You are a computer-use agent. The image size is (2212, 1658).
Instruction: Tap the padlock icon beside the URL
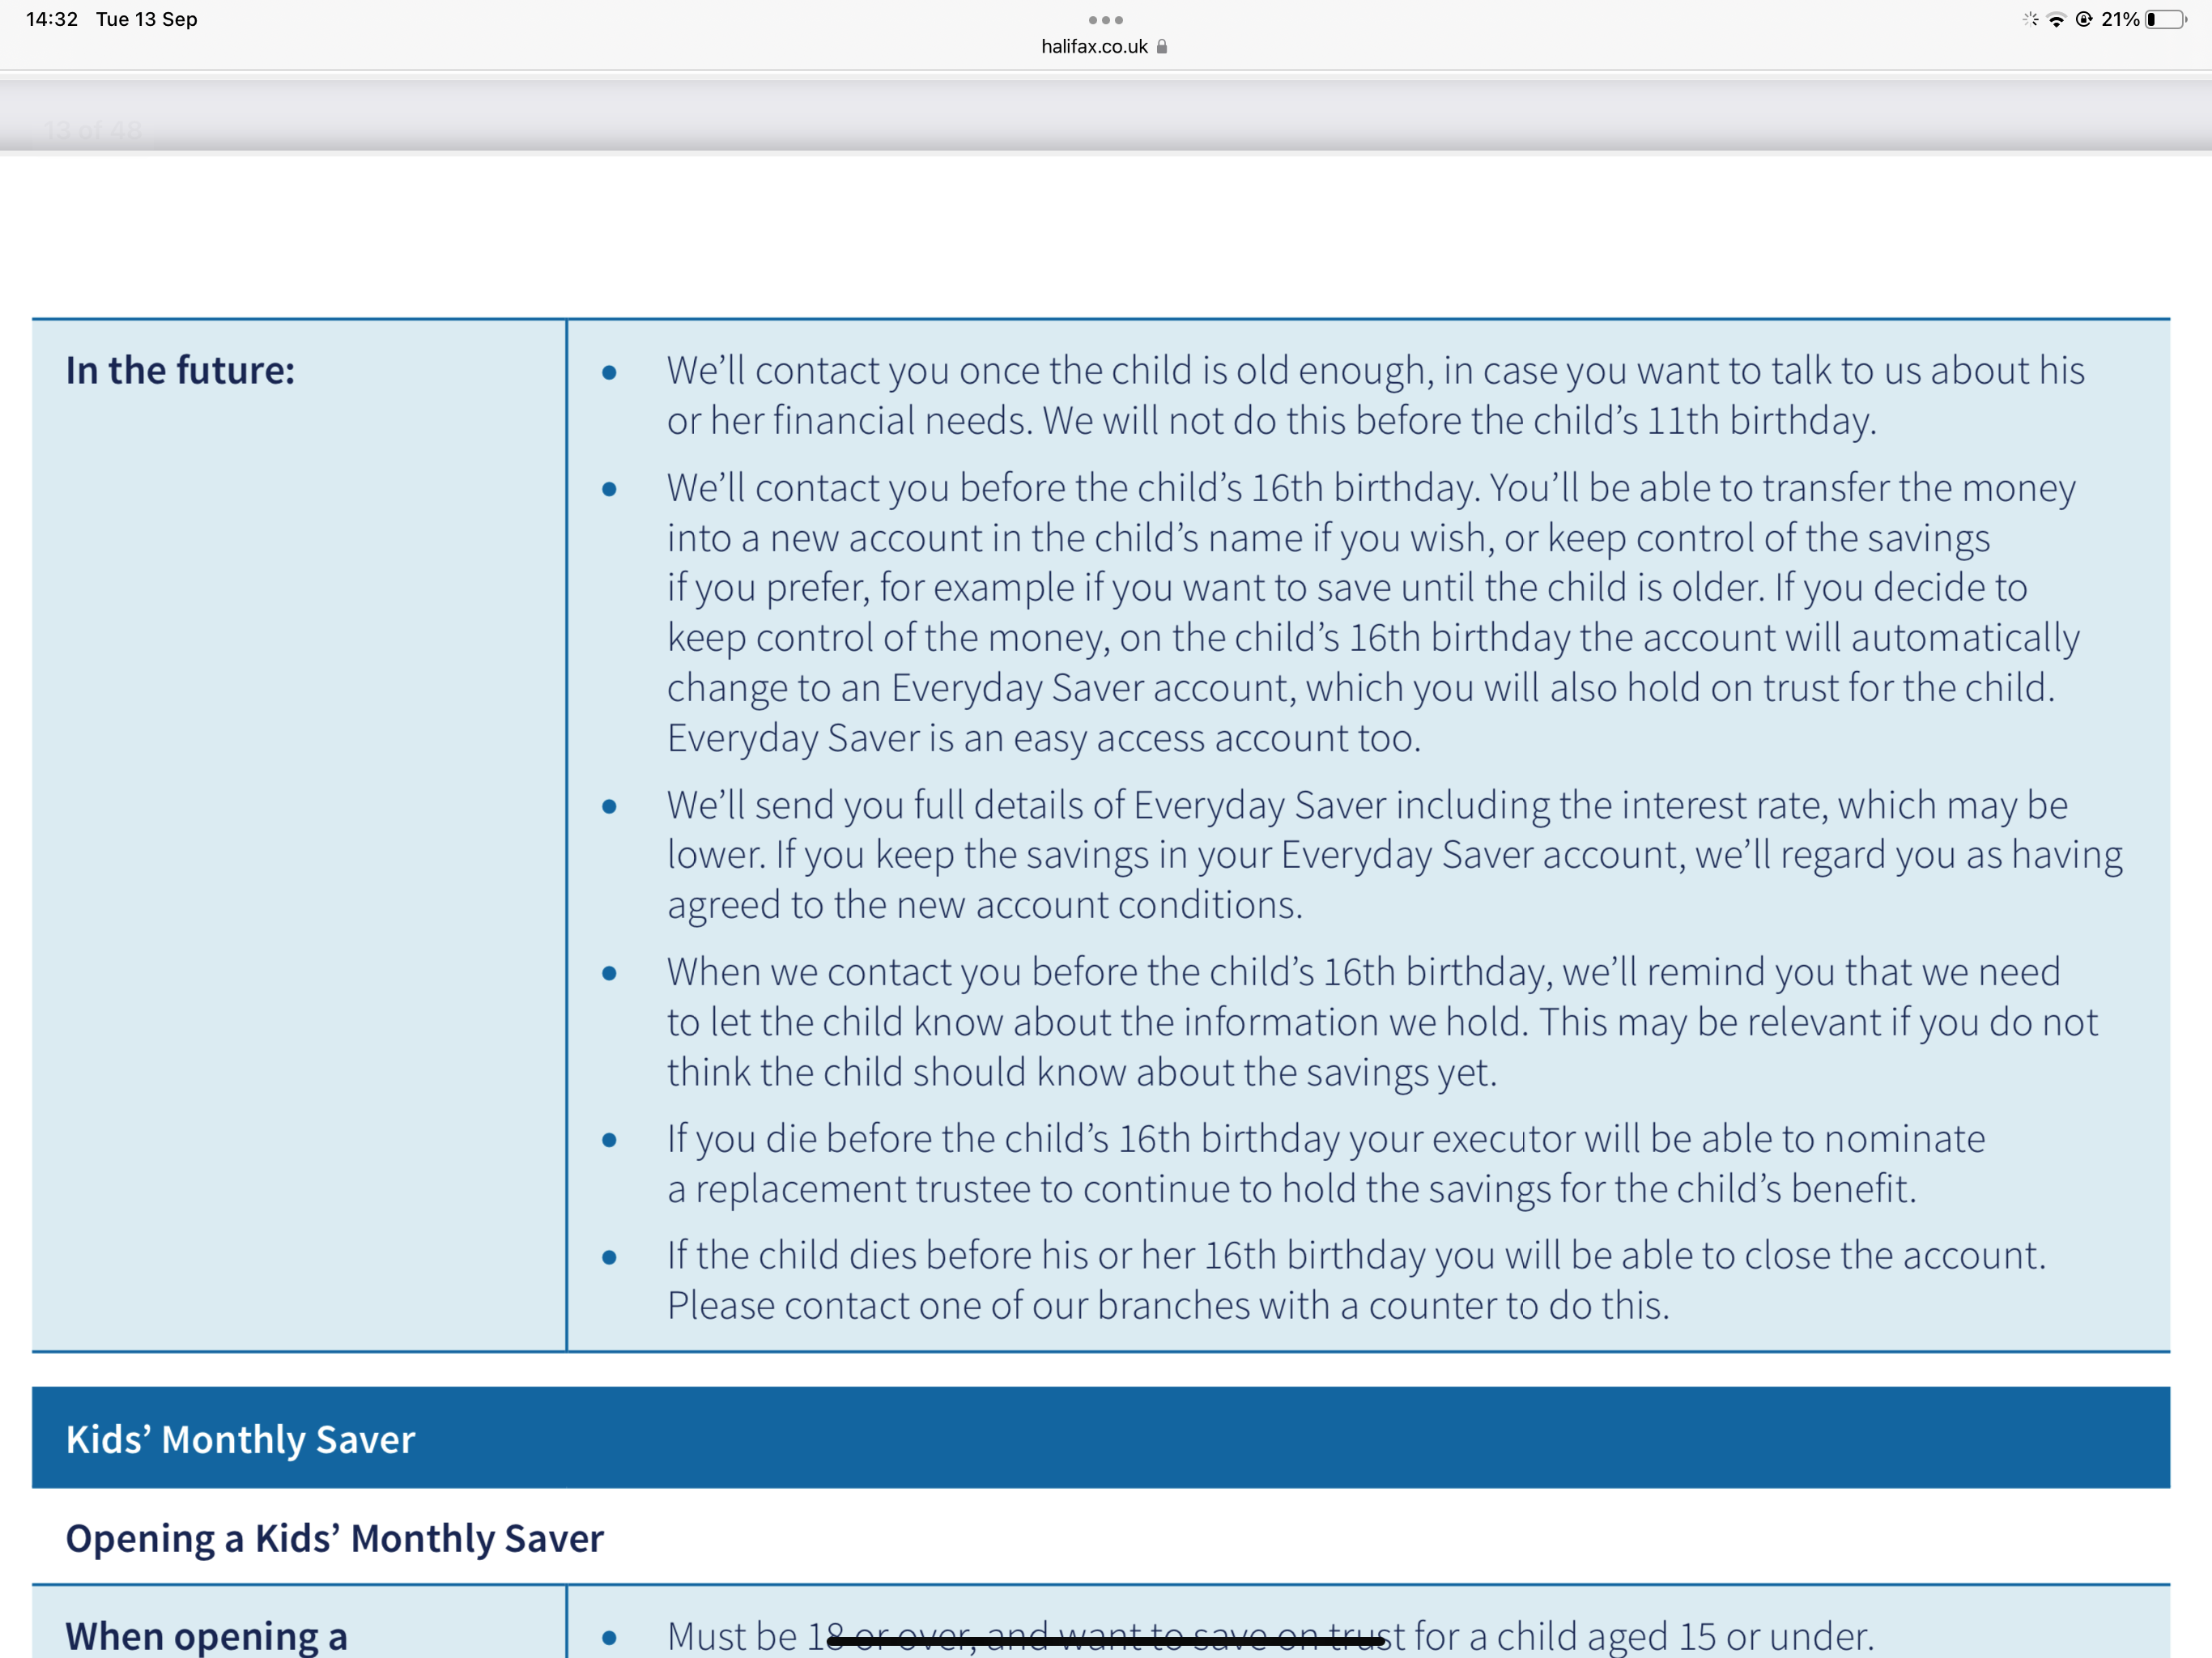click(x=1162, y=46)
